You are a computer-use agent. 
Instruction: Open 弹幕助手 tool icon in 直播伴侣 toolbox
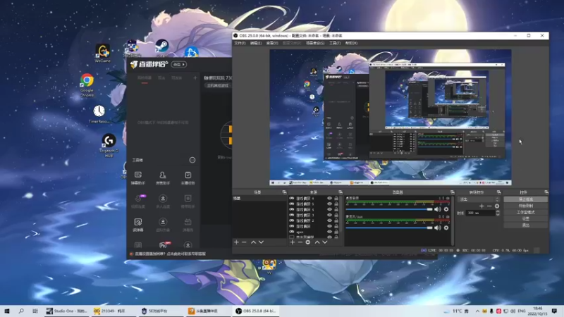click(138, 178)
